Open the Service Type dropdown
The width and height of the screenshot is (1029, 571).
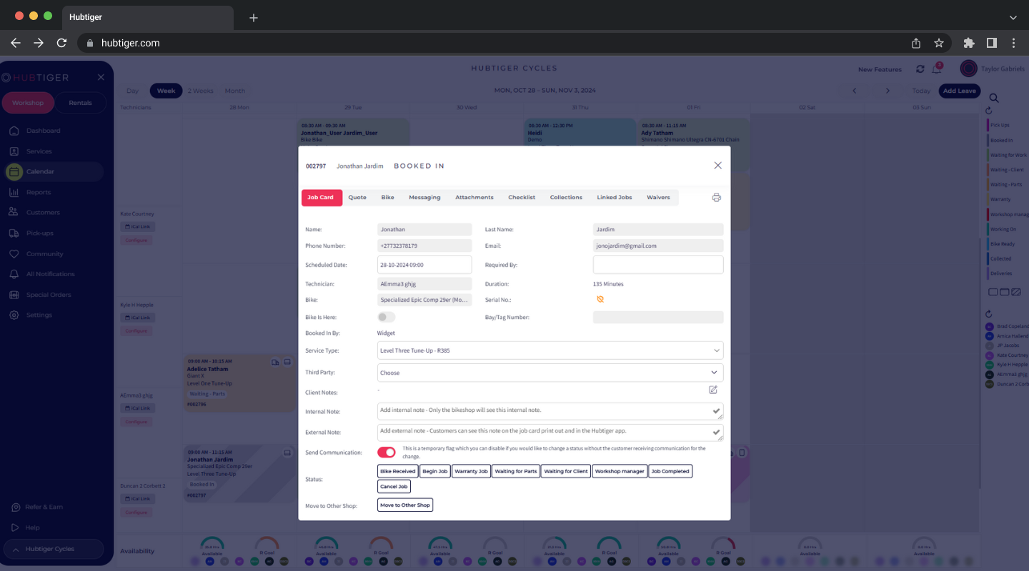point(550,350)
